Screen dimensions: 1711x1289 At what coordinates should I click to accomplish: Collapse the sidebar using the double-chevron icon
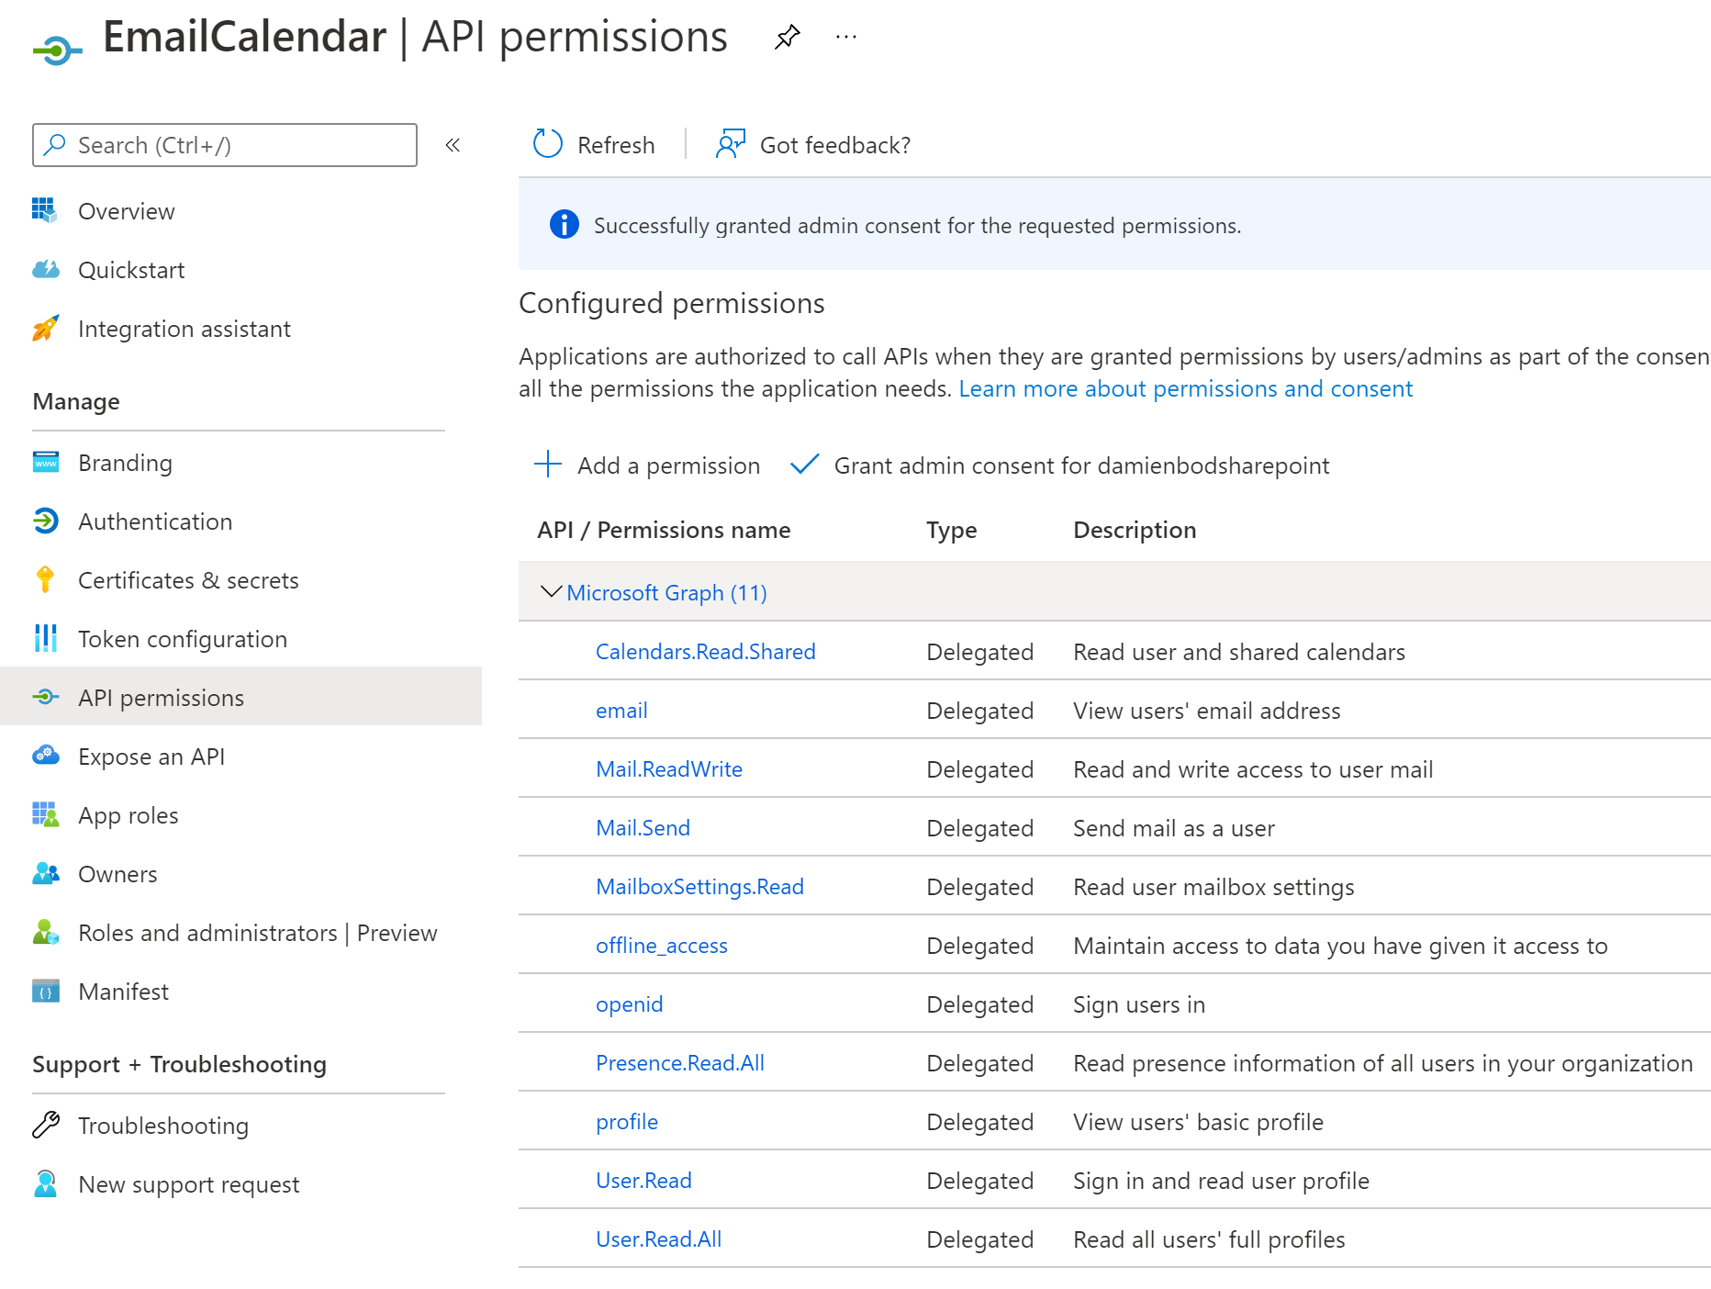pos(453,145)
